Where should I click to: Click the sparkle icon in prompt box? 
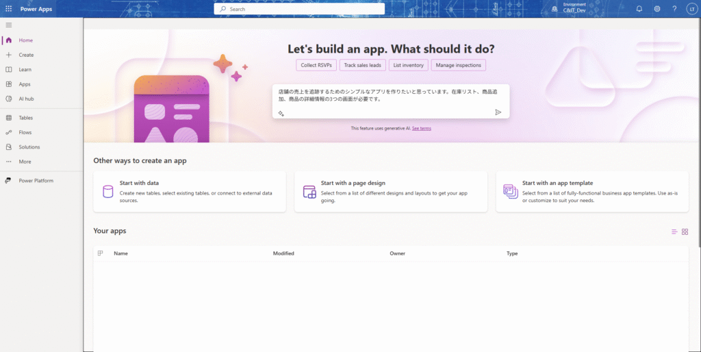[x=281, y=113]
